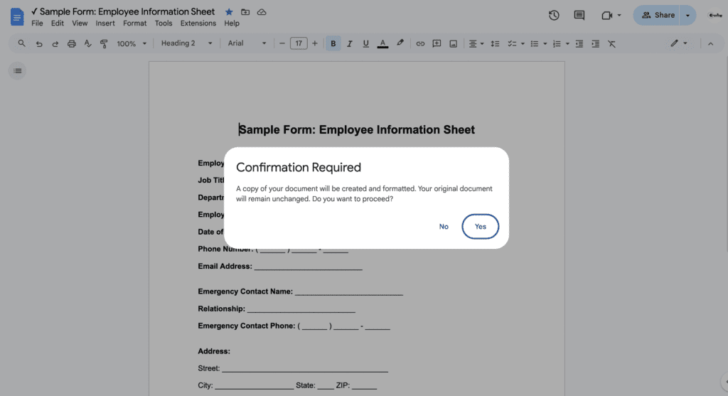The image size is (728, 396).
Task: Open the text alignment dropdown
Action: (476, 43)
